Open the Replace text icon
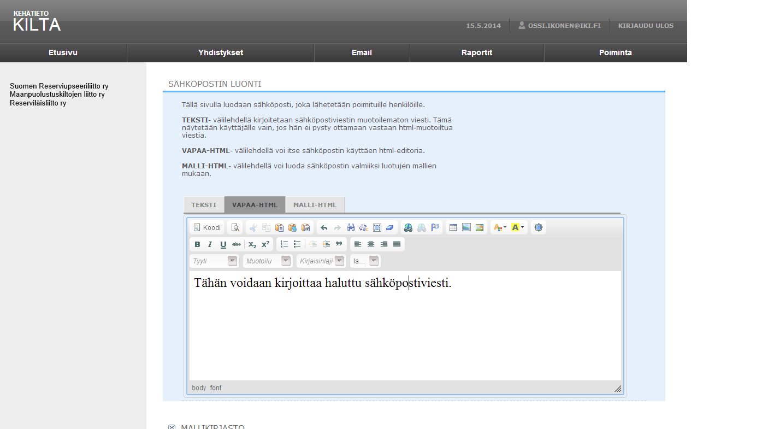Image resolution: width=774 pixels, height=429 pixels. pos(364,228)
